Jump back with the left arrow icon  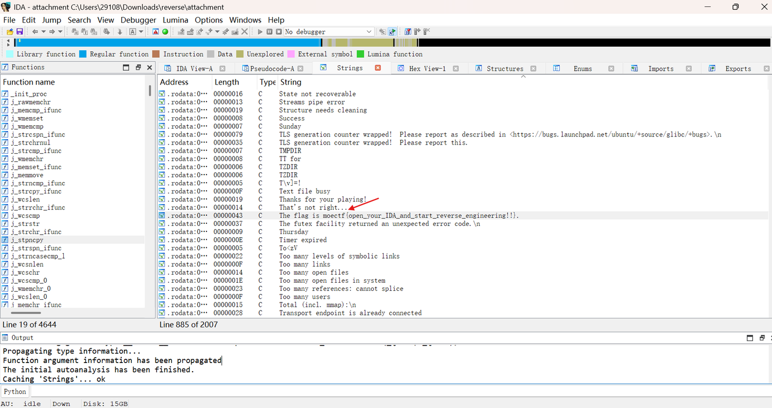35,32
